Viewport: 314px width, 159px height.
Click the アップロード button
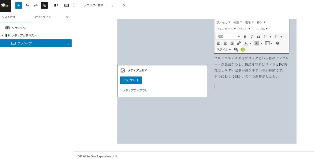[x=131, y=80]
